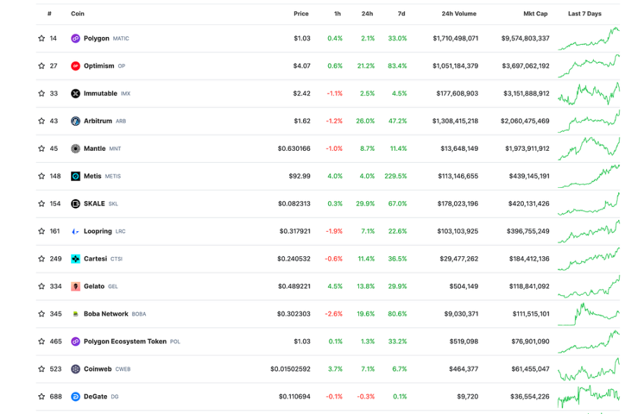Click the Immutable IMX coin logo
Image resolution: width=644 pixels, height=414 pixels.
tap(75, 94)
